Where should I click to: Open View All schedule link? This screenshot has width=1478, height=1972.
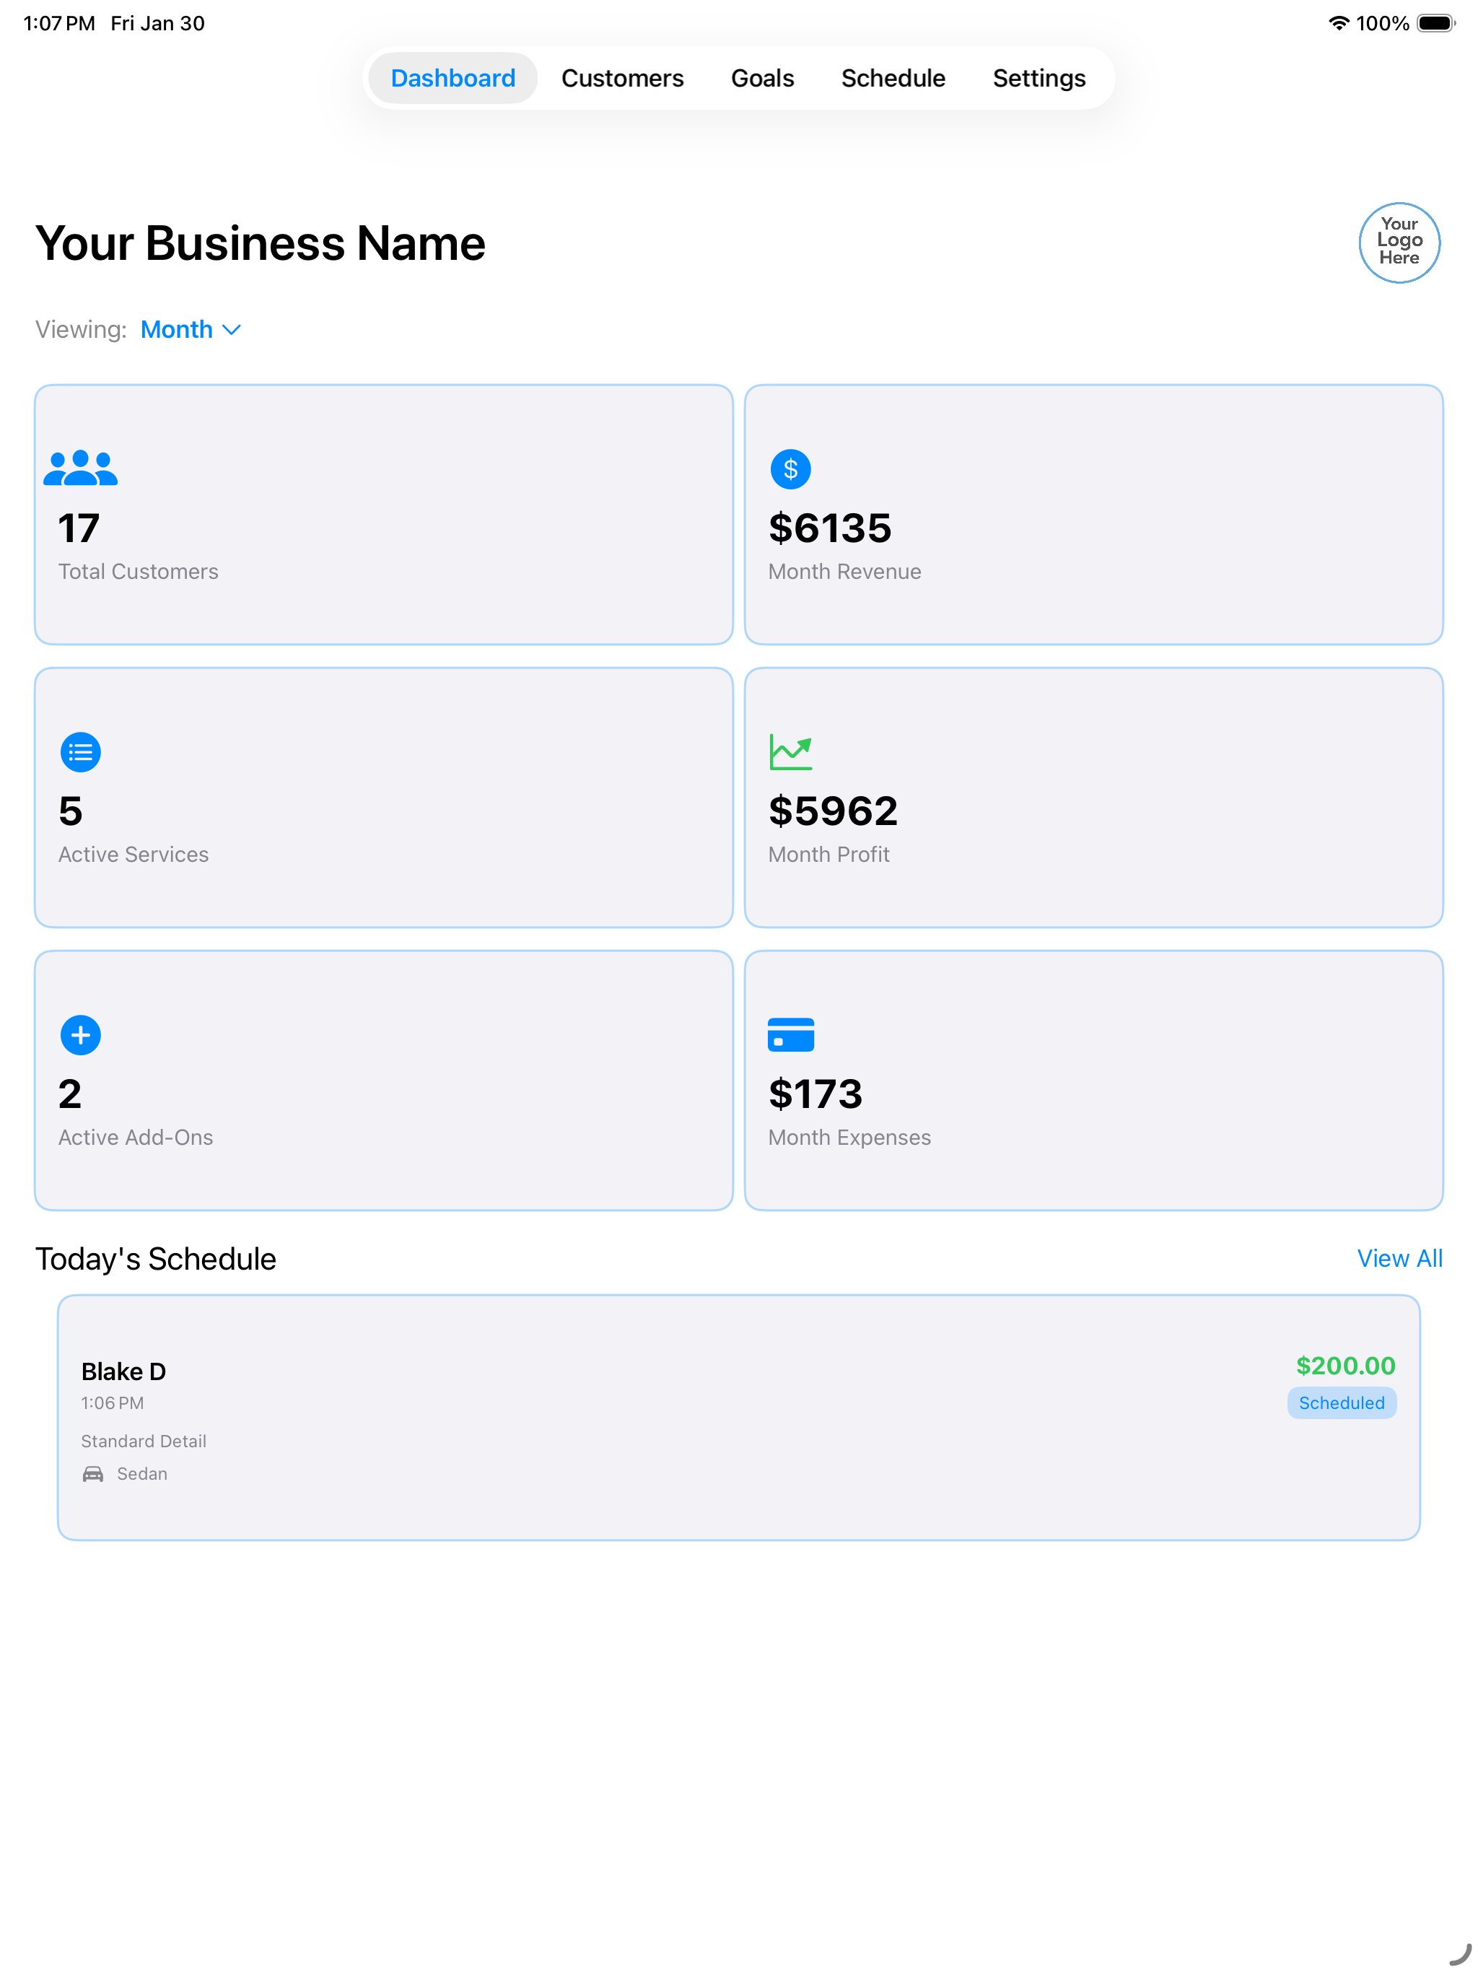click(1399, 1259)
